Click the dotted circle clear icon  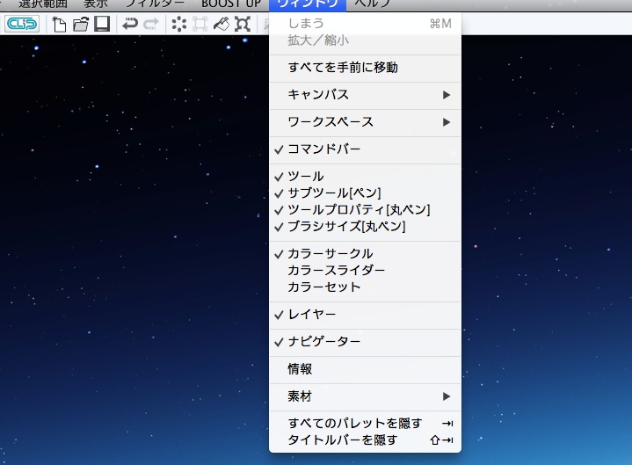coord(178,25)
